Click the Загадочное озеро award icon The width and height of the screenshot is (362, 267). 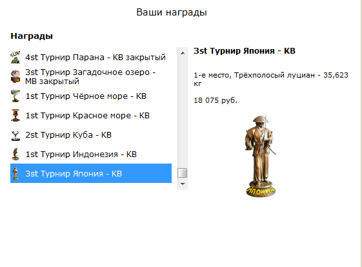(15, 76)
